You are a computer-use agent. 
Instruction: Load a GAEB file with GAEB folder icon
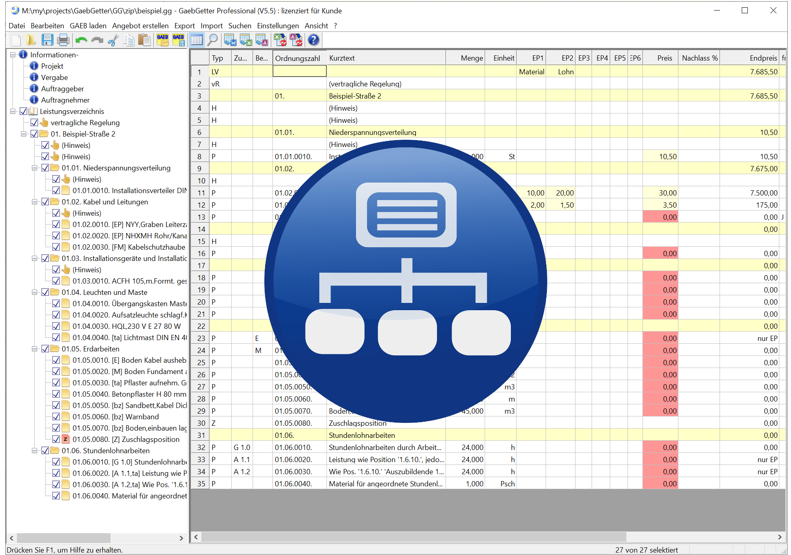[x=163, y=40]
